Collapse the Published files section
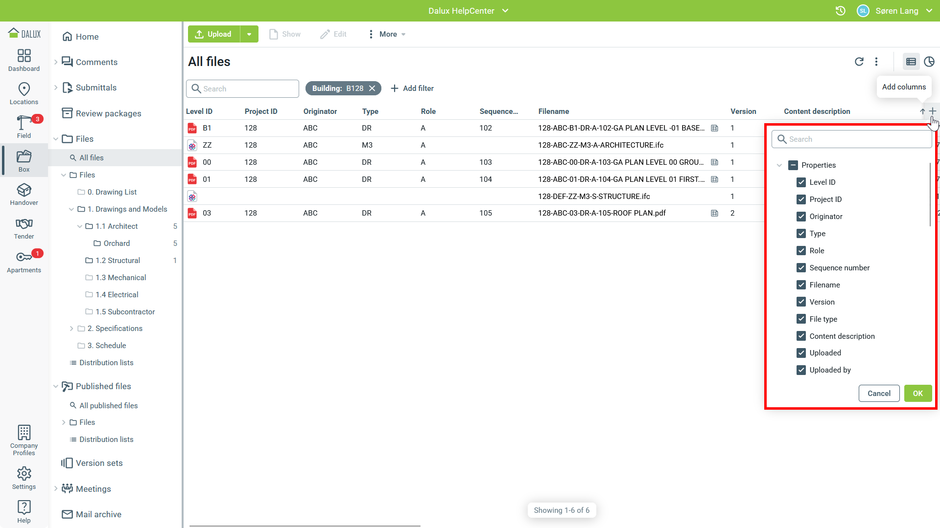This screenshot has width=940, height=528. pyautogui.click(x=56, y=386)
